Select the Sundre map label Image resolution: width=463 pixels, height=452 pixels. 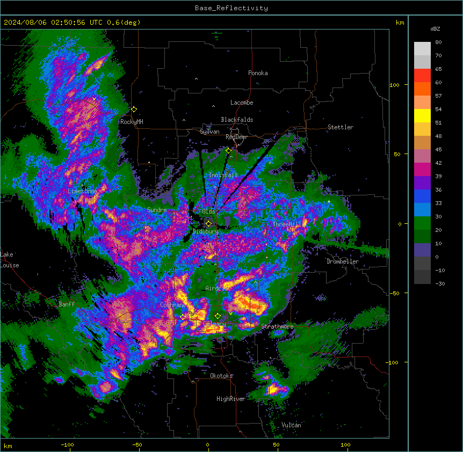(x=157, y=210)
